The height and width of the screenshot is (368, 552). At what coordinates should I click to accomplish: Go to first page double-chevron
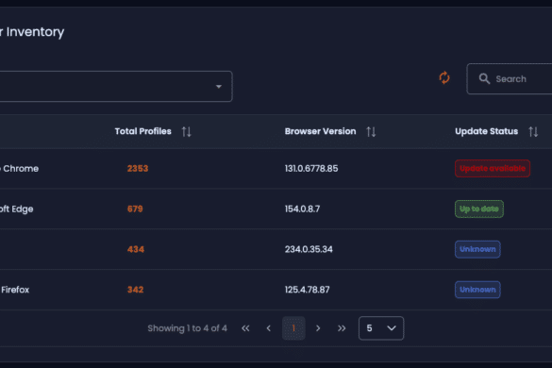pos(245,328)
